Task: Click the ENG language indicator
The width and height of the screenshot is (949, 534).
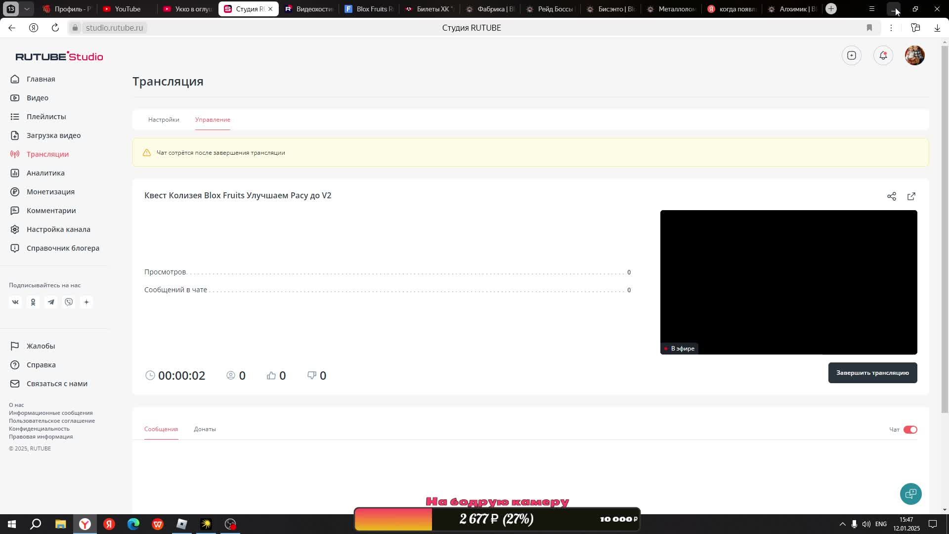Action: click(x=881, y=524)
